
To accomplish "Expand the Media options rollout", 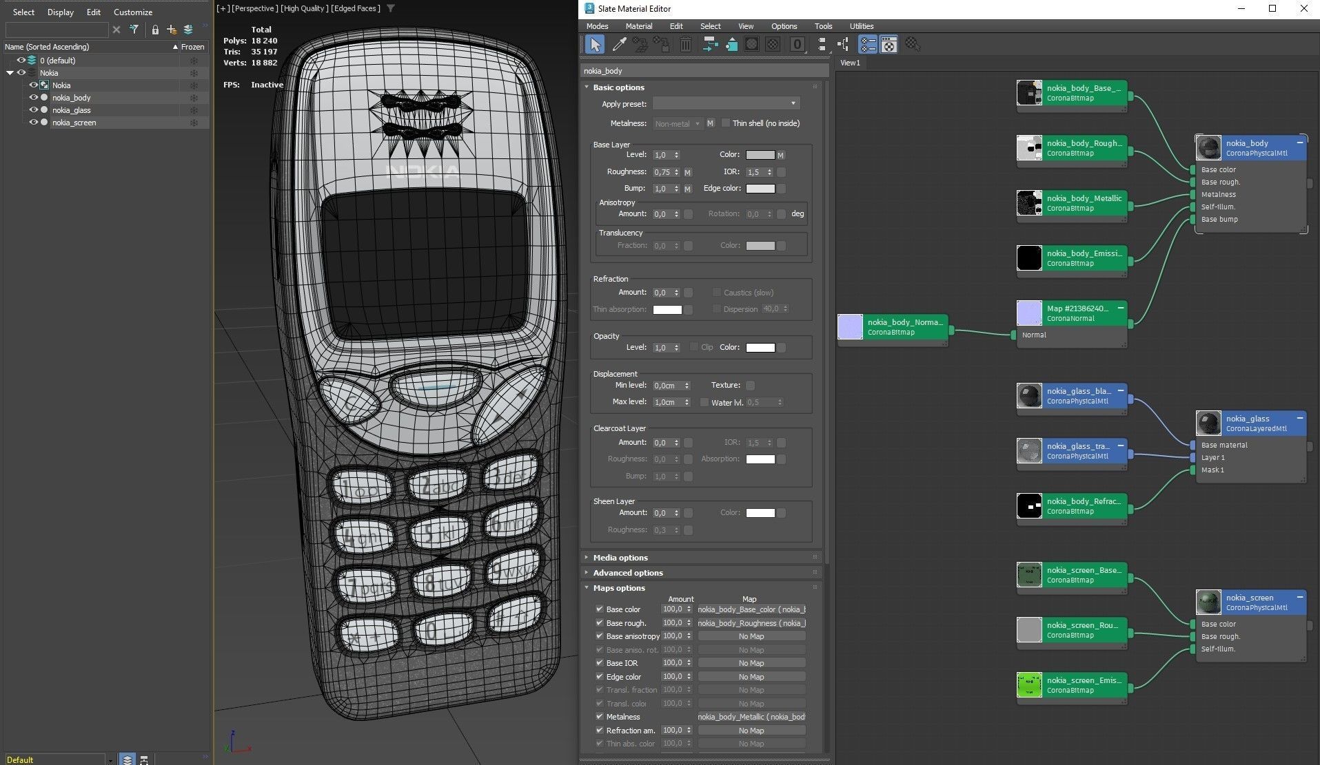I will click(x=587, y=558).
